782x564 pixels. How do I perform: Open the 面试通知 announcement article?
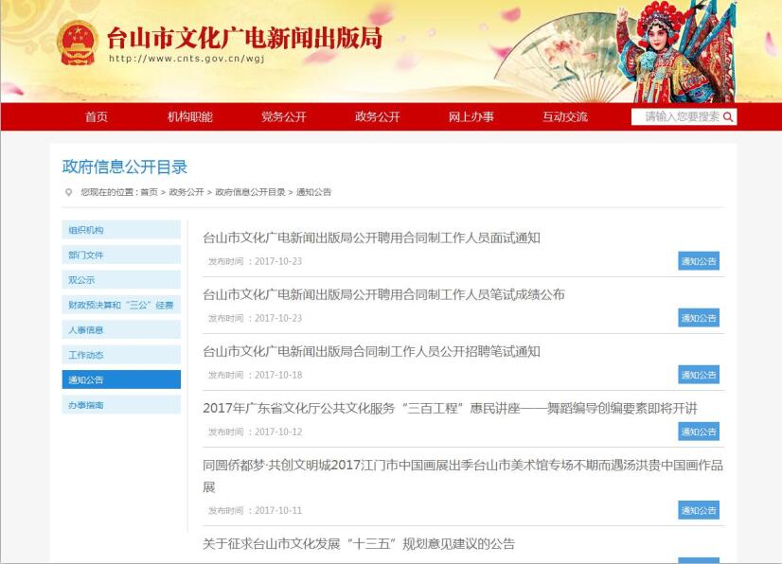coord(371,238)
